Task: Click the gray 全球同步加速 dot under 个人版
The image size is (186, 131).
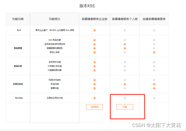Action: point(125,62)
